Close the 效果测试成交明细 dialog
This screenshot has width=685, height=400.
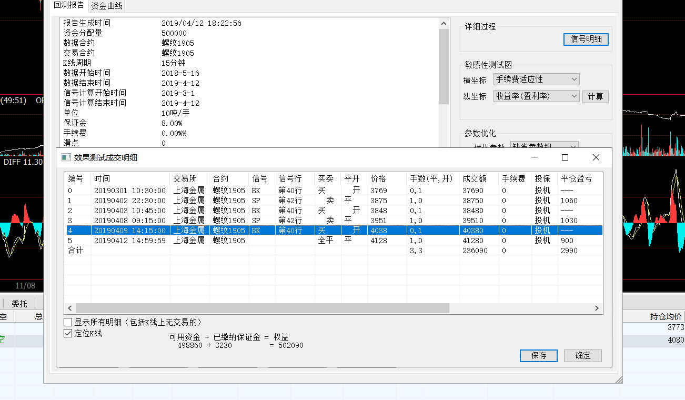596,157
